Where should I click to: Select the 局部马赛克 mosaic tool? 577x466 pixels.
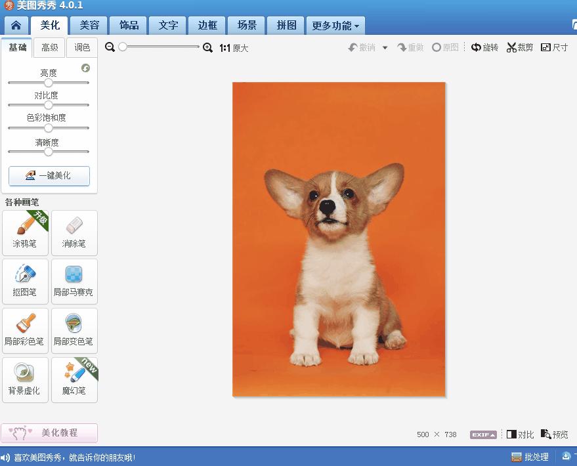pyautogui.click(x=74, y=282)
